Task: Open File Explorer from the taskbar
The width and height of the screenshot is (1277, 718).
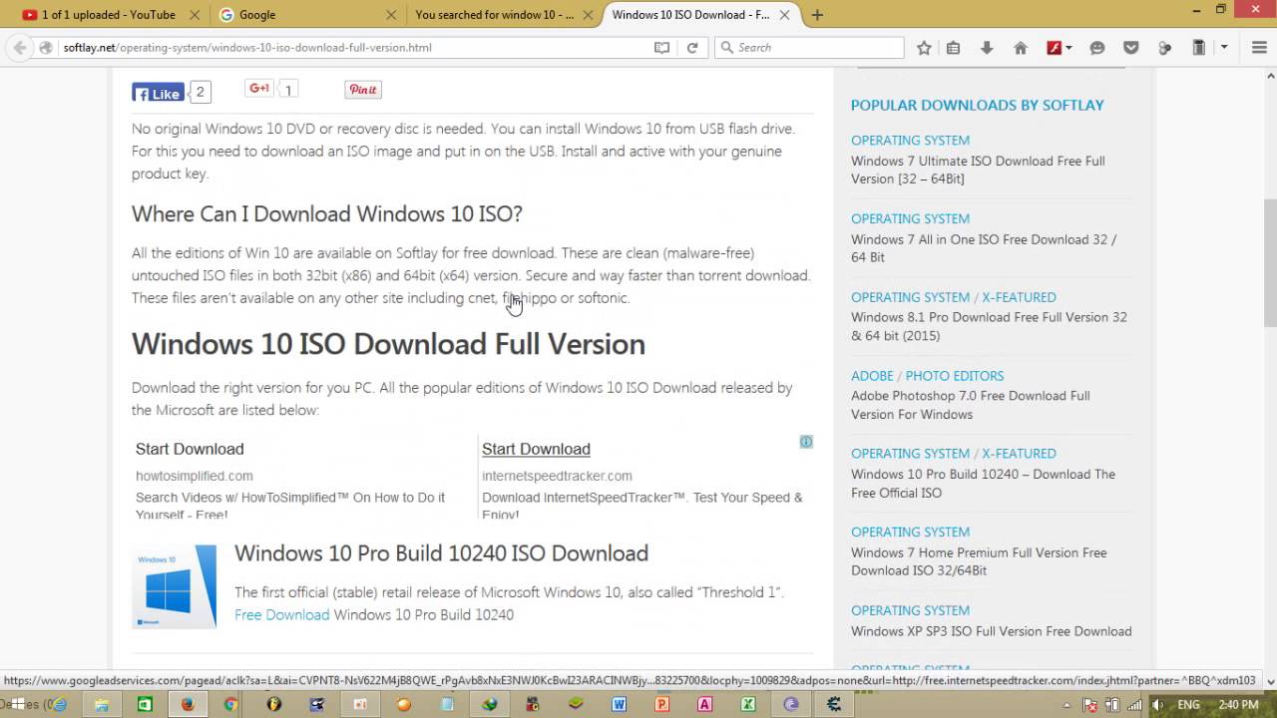Action: pyautogui.click(x=102, y=704)
